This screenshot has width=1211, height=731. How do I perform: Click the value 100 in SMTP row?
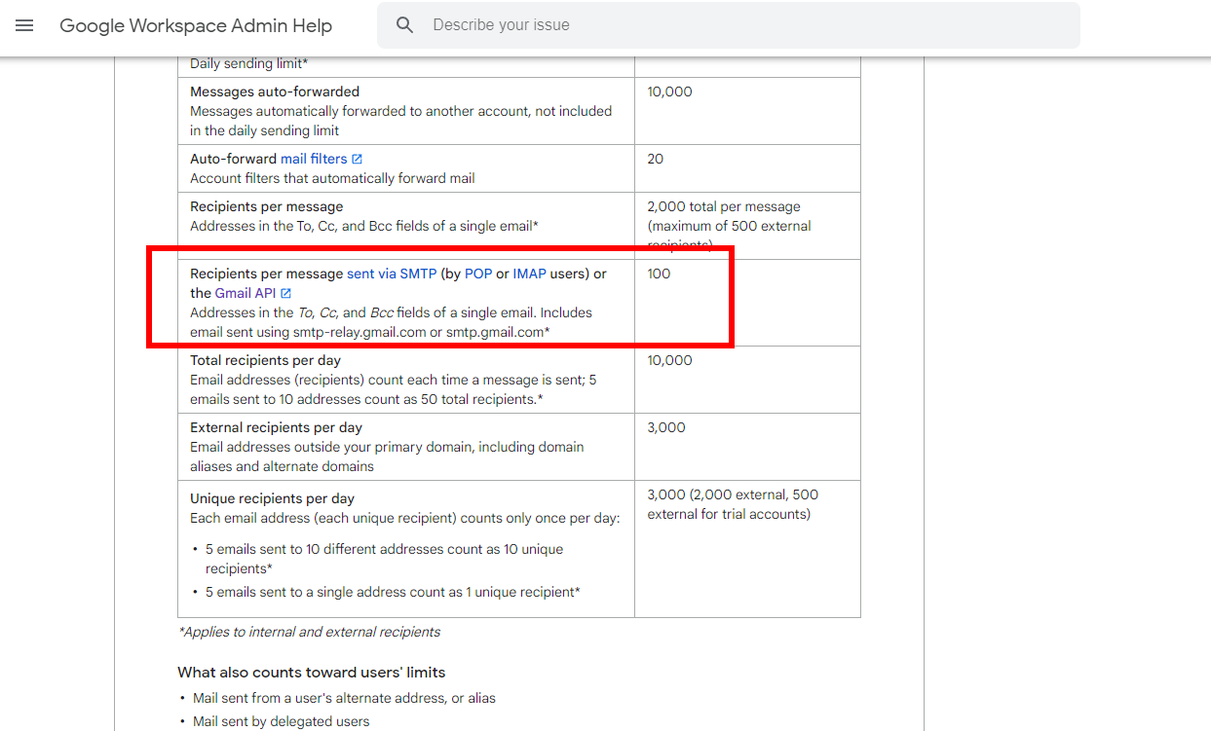click(x=659, y=274)
